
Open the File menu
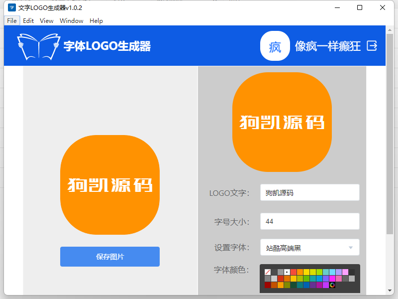[x=11, y=20]
